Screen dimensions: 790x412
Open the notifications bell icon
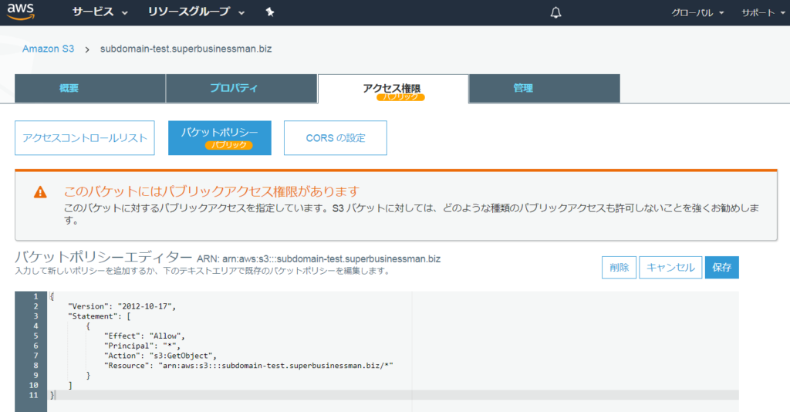(555, 12)
